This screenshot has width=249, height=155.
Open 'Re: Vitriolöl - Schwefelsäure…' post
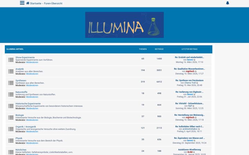[x=189, y=103]
